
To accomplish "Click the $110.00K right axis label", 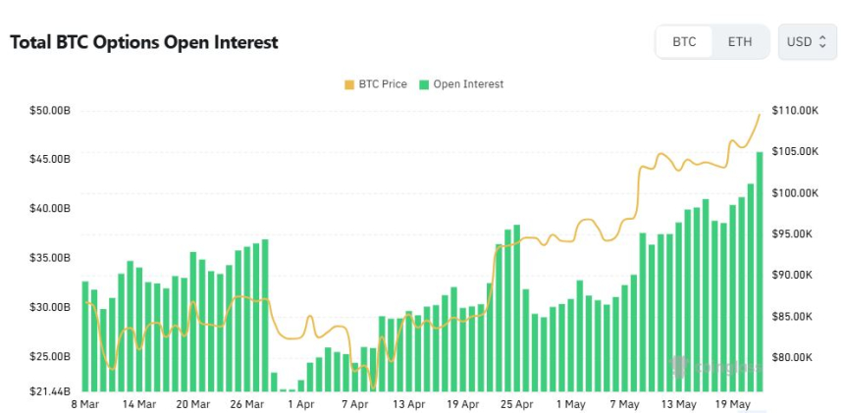I will [795, 111].
